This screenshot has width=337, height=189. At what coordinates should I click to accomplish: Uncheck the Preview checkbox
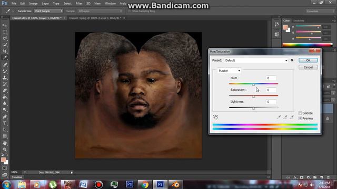(300, 119)
